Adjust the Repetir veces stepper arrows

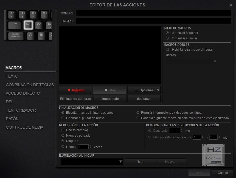(x=90, y=147)
